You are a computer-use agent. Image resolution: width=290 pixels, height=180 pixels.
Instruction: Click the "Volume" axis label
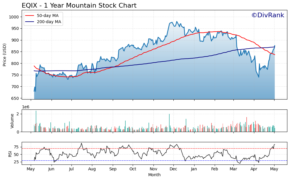tap(12, 121)
